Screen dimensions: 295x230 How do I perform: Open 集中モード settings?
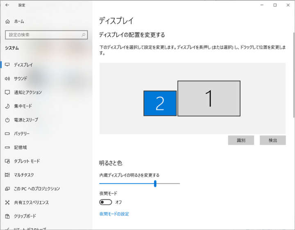(x=46, y=106)
